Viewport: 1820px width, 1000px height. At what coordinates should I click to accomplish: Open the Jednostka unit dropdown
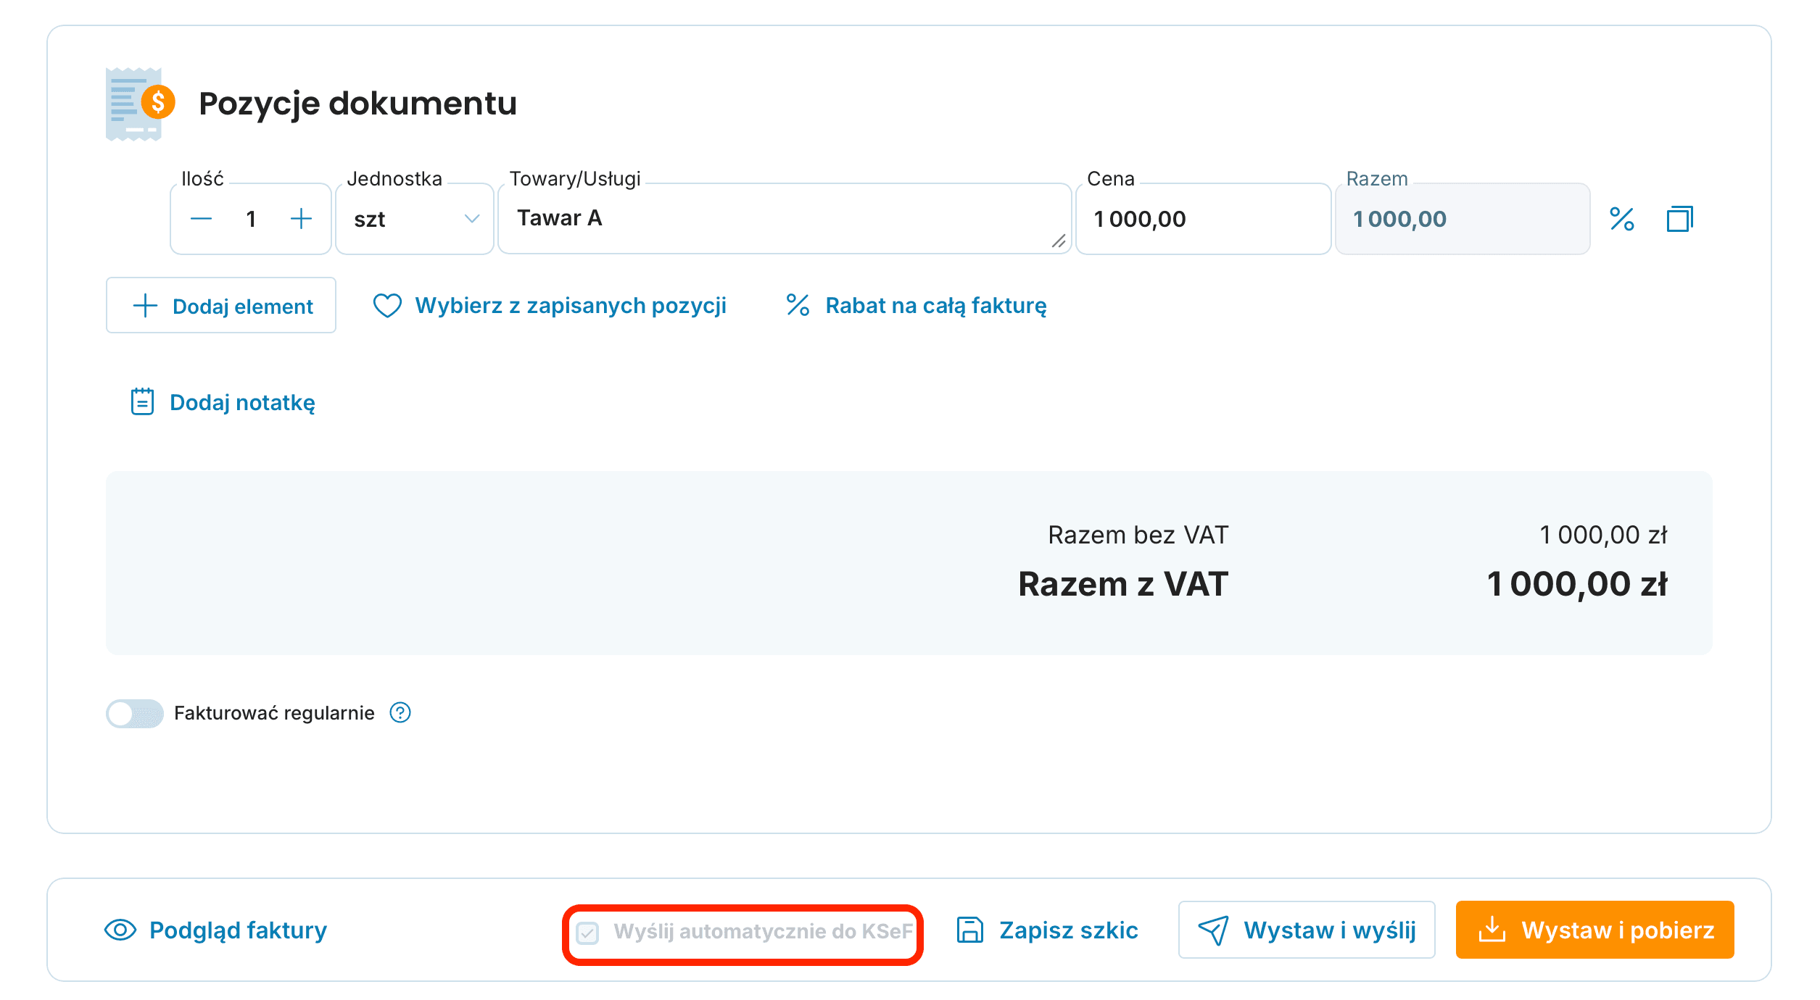[x=415, y=219]
